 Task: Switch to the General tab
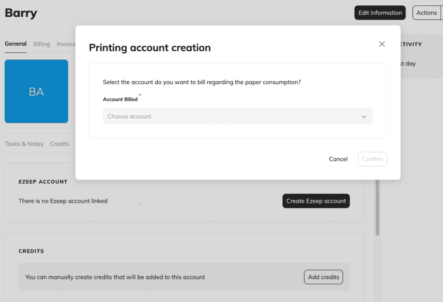point(16,44)
